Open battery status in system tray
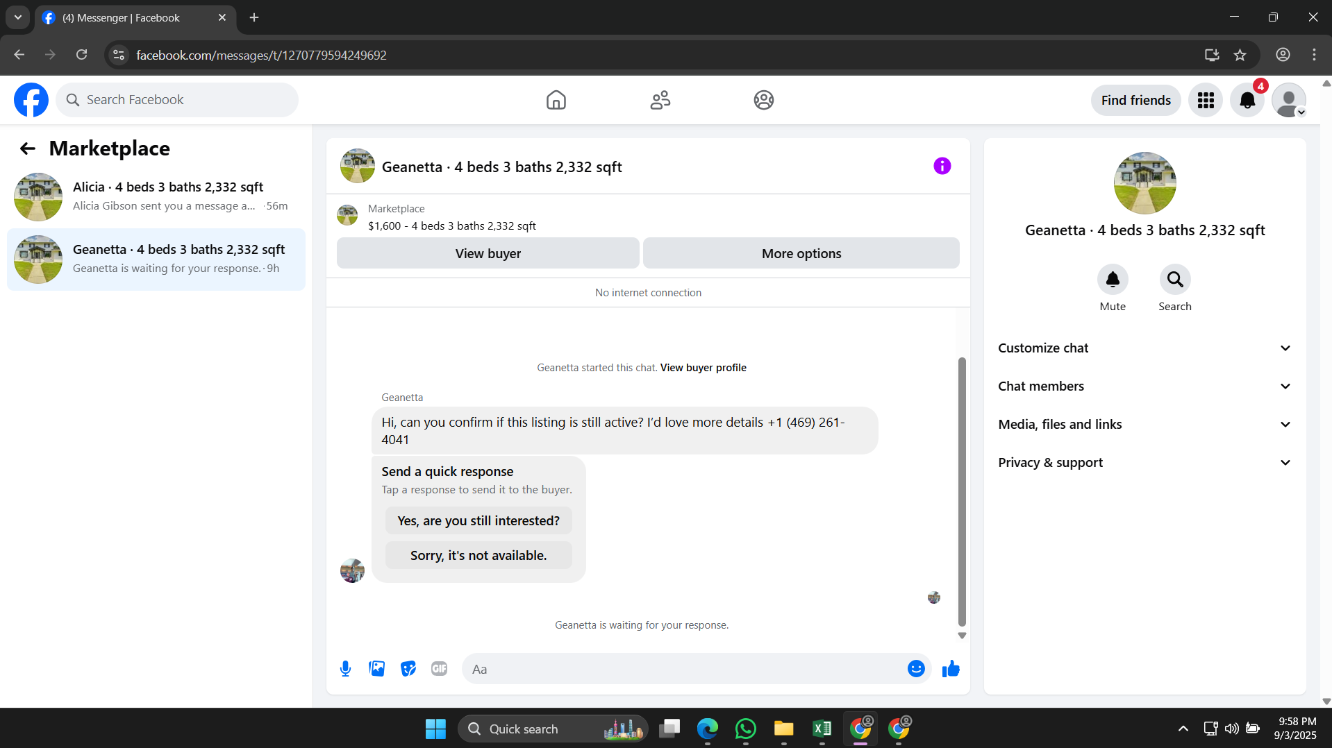 [x=1253, y=729]
